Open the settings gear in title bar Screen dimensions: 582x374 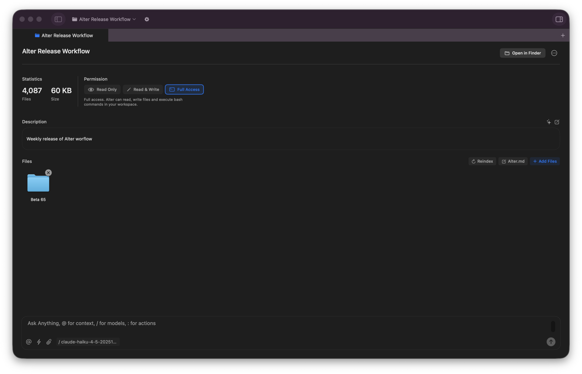point(147,19)
